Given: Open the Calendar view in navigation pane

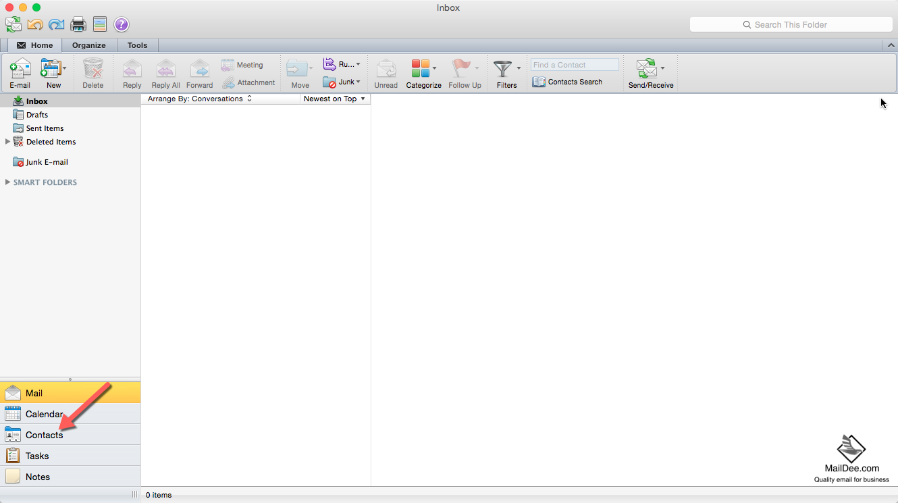Looking at the screenshot, I should (x=44, y=414).
